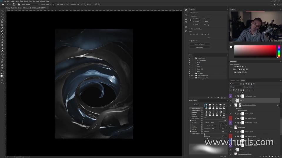This screenshot has width=282, height=158.
Task: Toggle the Transfer checkbox in Brush Settings
Action: coord(191,121)
